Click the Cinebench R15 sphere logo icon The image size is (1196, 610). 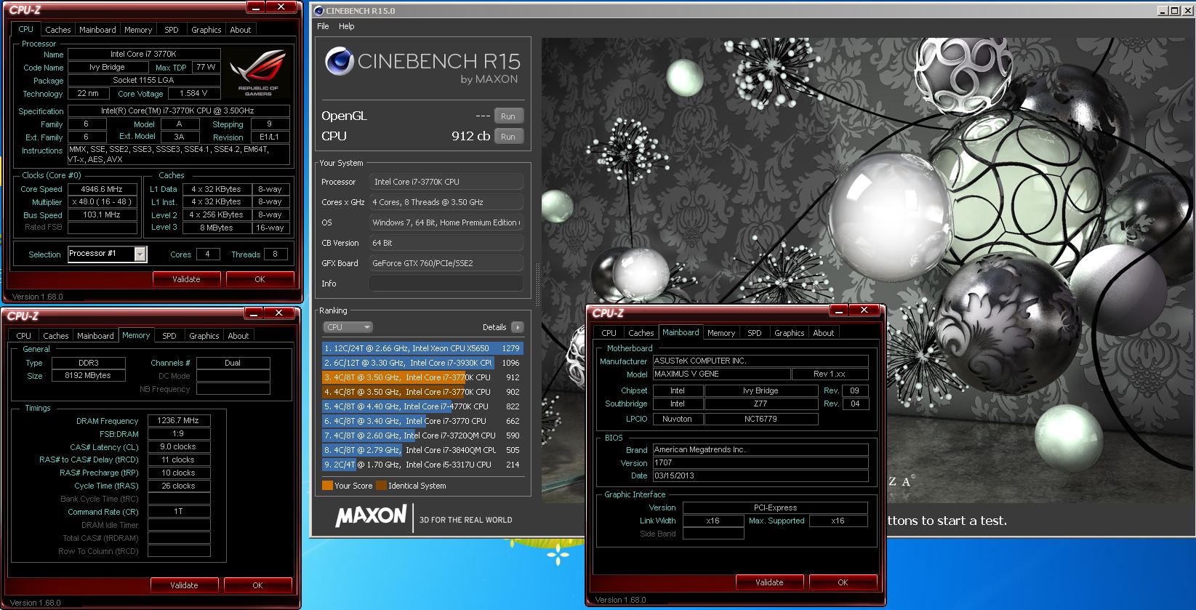(339, 62)
